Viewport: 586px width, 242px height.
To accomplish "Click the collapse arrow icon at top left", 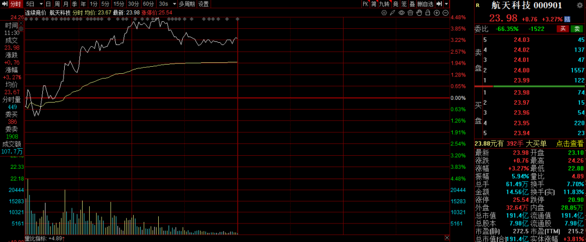I will [5, 4].
